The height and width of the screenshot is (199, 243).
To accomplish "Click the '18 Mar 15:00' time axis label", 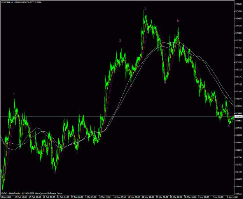I will [148, 197].
